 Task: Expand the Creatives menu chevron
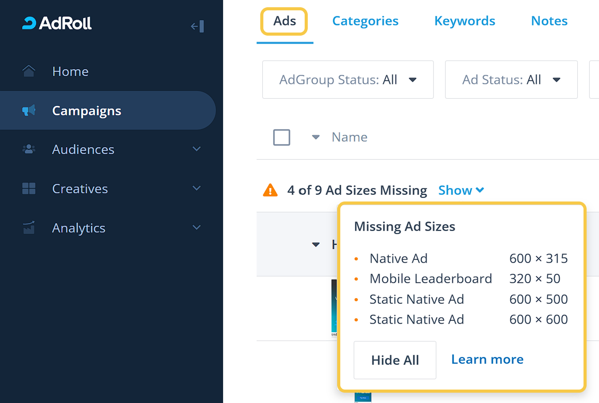196,189
